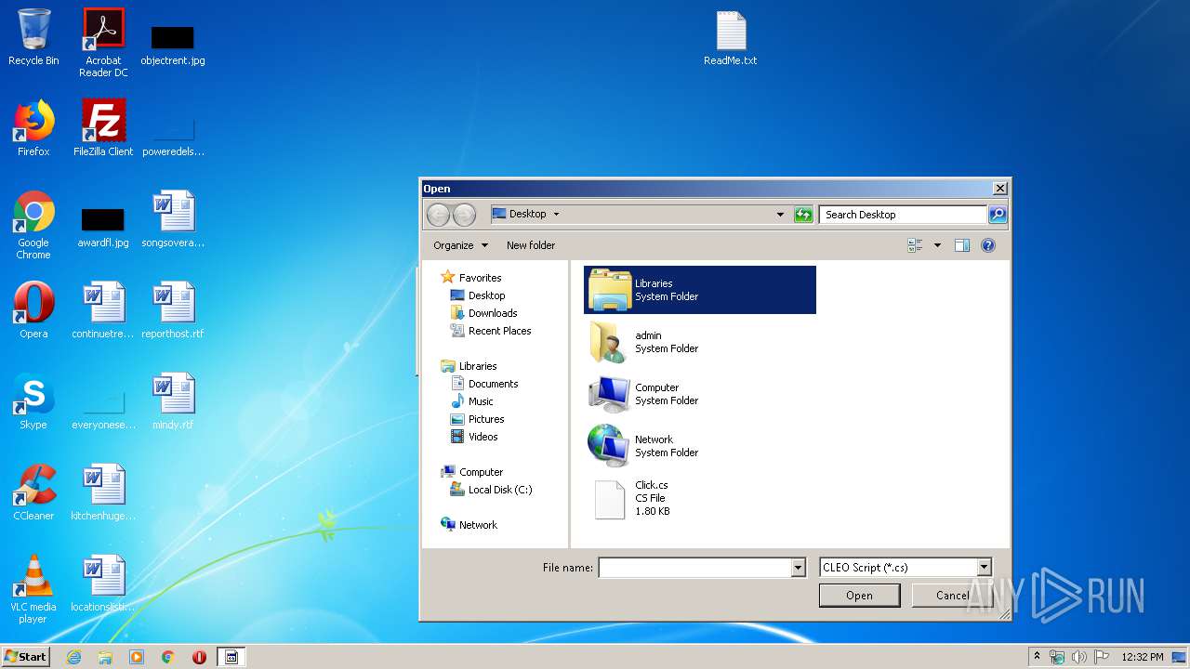Open Downloads in the navigation pane

pyautogui.click(x=483, y=313)
